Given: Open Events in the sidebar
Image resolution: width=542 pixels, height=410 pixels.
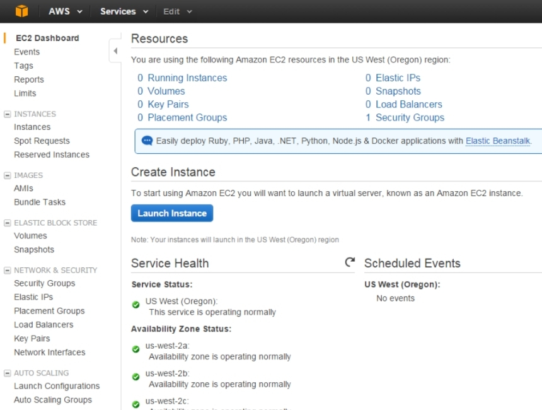Looking at the screenshot, I should [26, 52].
